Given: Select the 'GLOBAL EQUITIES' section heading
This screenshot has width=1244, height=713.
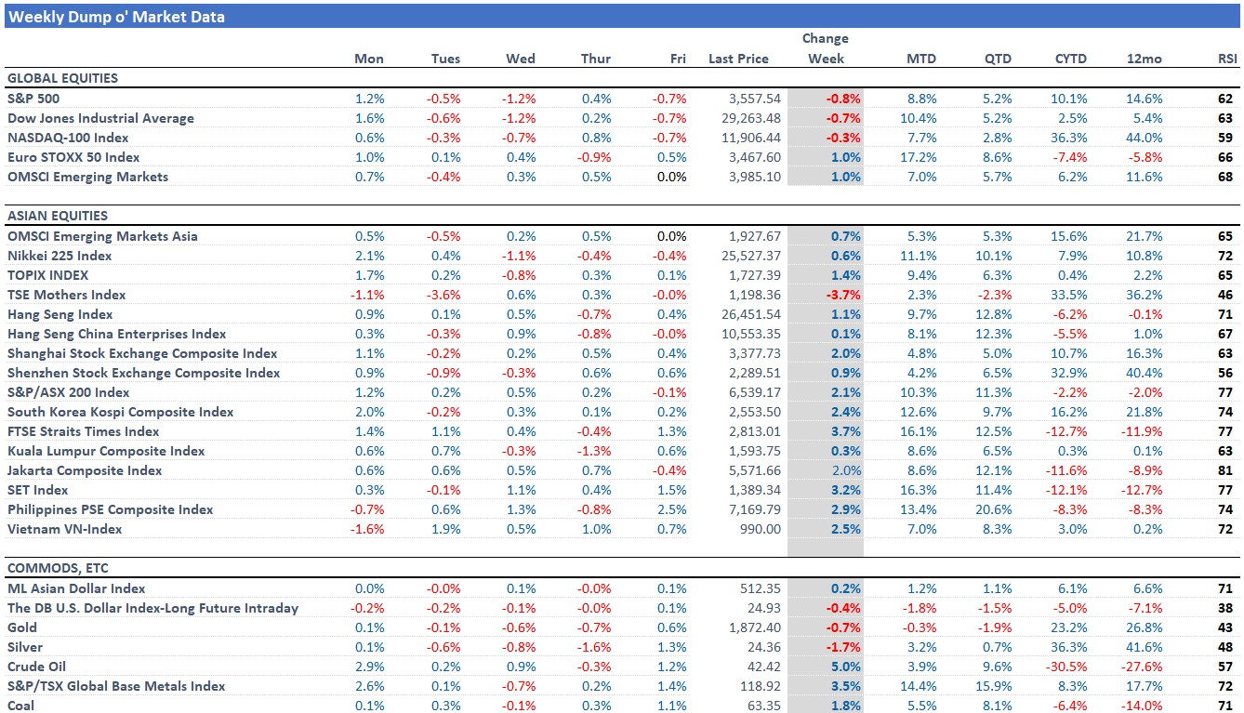Looking at the screenshot, I should (x=62, y=78).
